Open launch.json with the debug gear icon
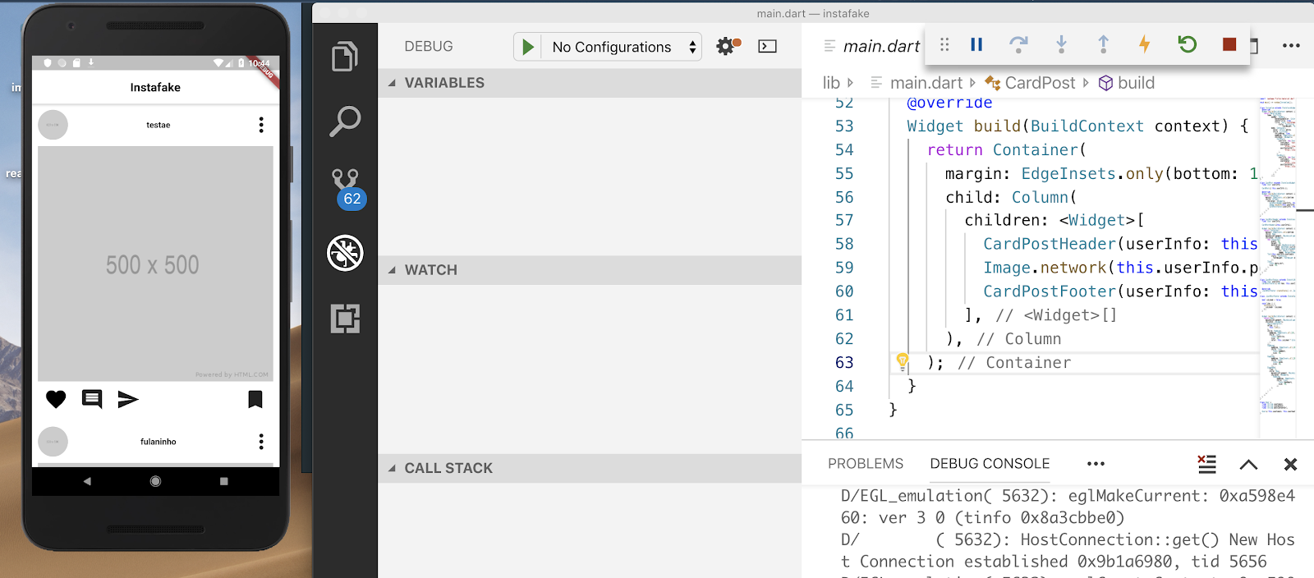 [728, 46]
